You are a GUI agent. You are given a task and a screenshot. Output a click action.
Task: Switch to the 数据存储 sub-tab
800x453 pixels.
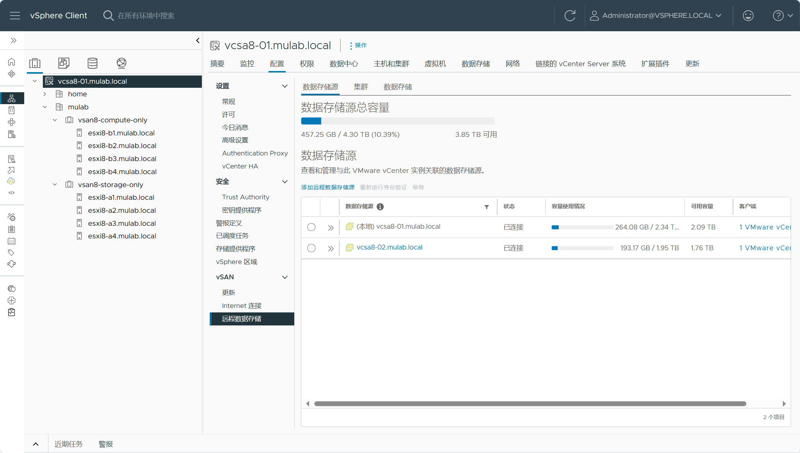[x=398, y=87]
